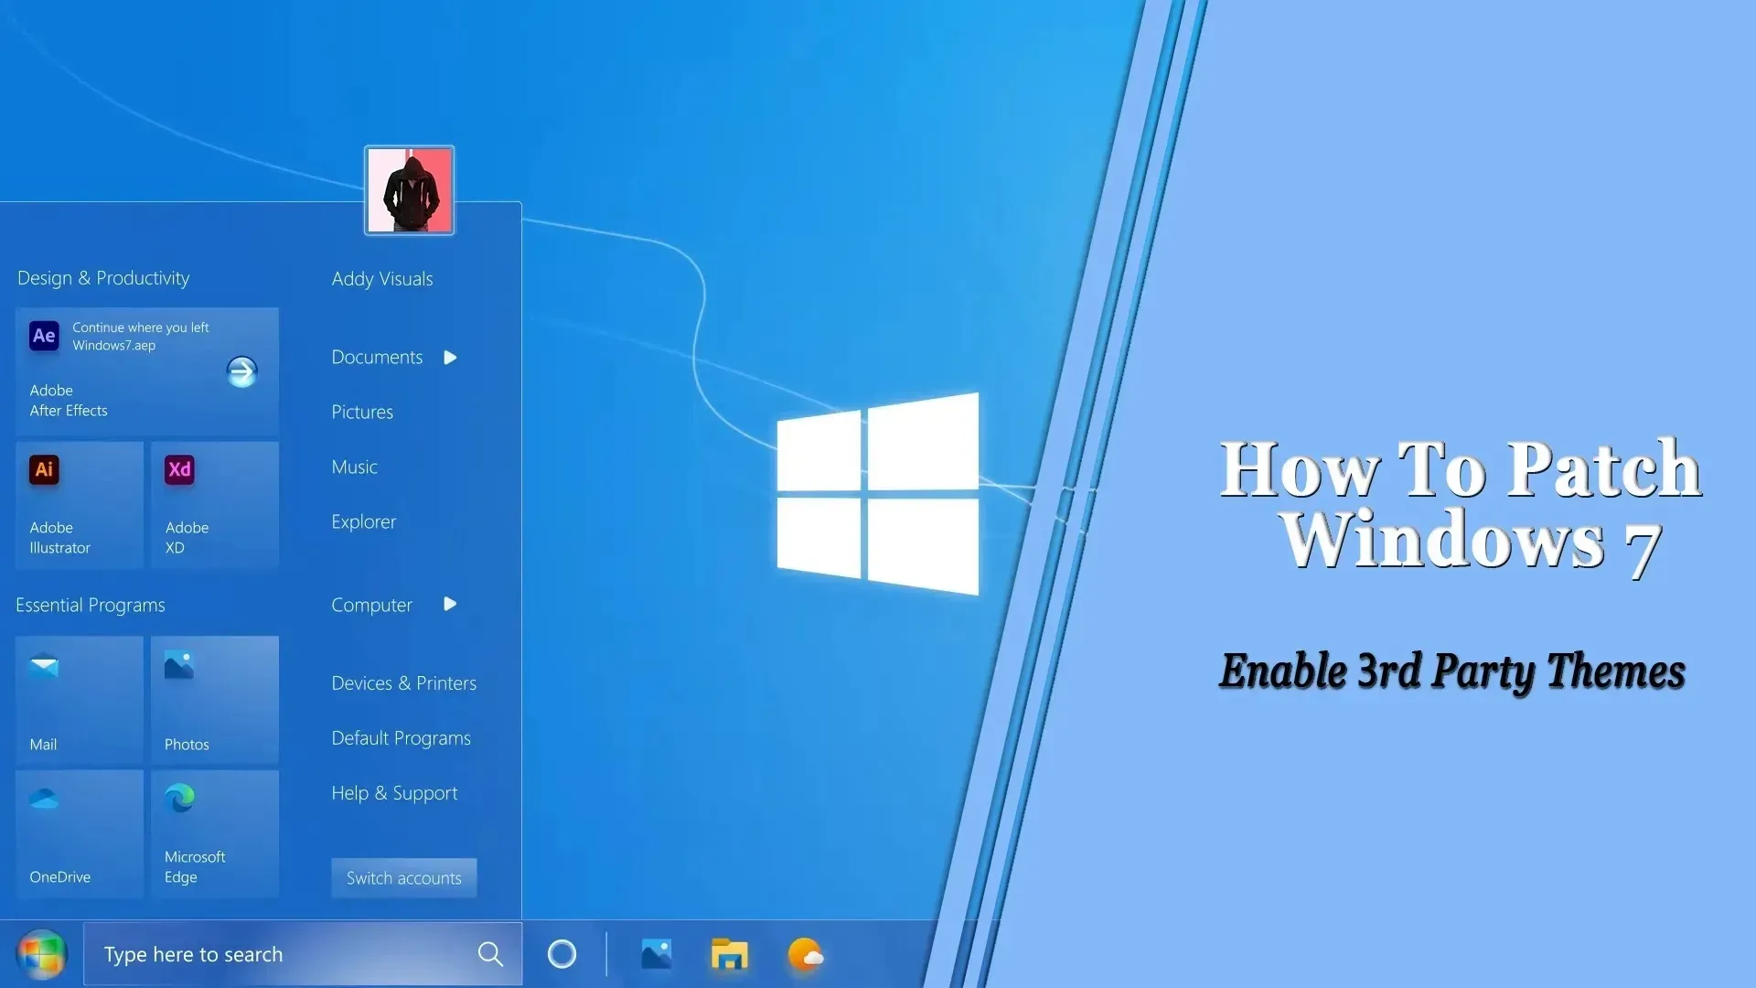Open the Addy Visuals user folder
Screen dimensions: 1756x988
pyautogui.click(x=382, y=279)
